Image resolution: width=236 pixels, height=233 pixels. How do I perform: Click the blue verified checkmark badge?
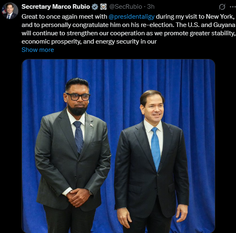[95, 7]
